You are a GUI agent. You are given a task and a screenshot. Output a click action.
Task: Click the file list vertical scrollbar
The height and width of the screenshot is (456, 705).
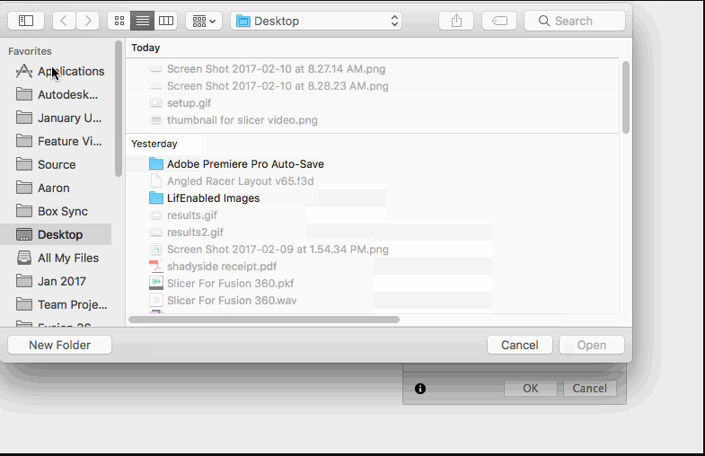(626, 97)
